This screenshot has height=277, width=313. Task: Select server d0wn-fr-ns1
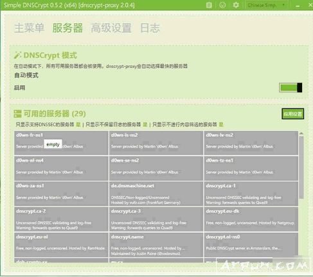coord(61,143)
